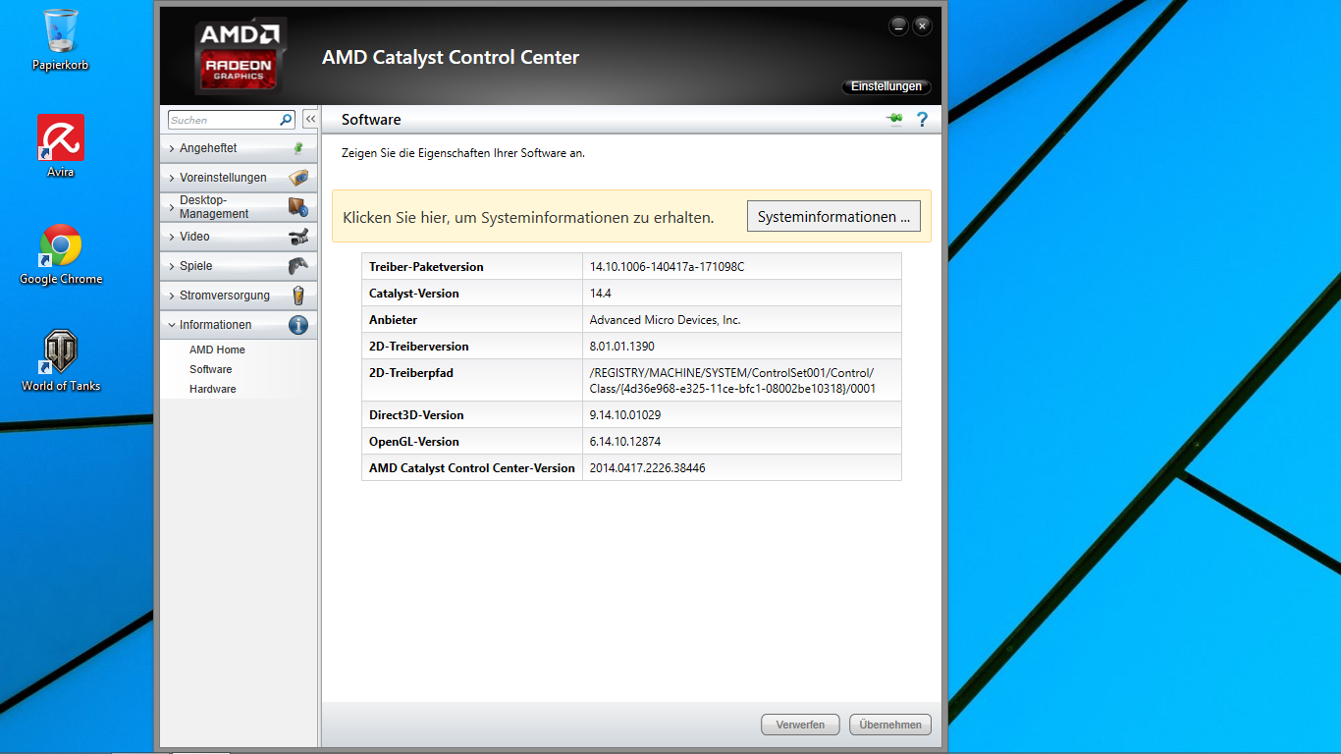The width and height of the screenshot is (1341, 754).
Task: Open help with the question mark icon
Action: click(x=922, y=119)
